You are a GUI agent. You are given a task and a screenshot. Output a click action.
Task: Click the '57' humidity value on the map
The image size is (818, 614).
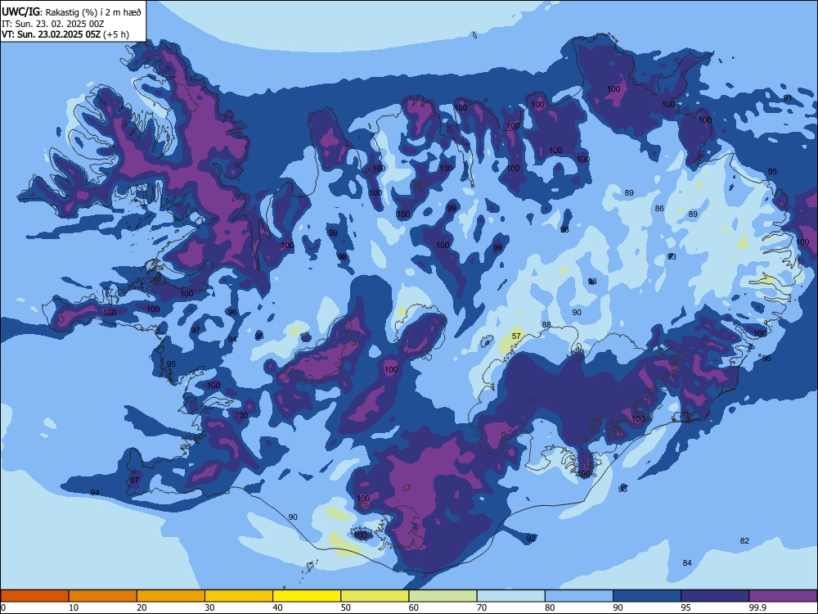coord(516,336)
